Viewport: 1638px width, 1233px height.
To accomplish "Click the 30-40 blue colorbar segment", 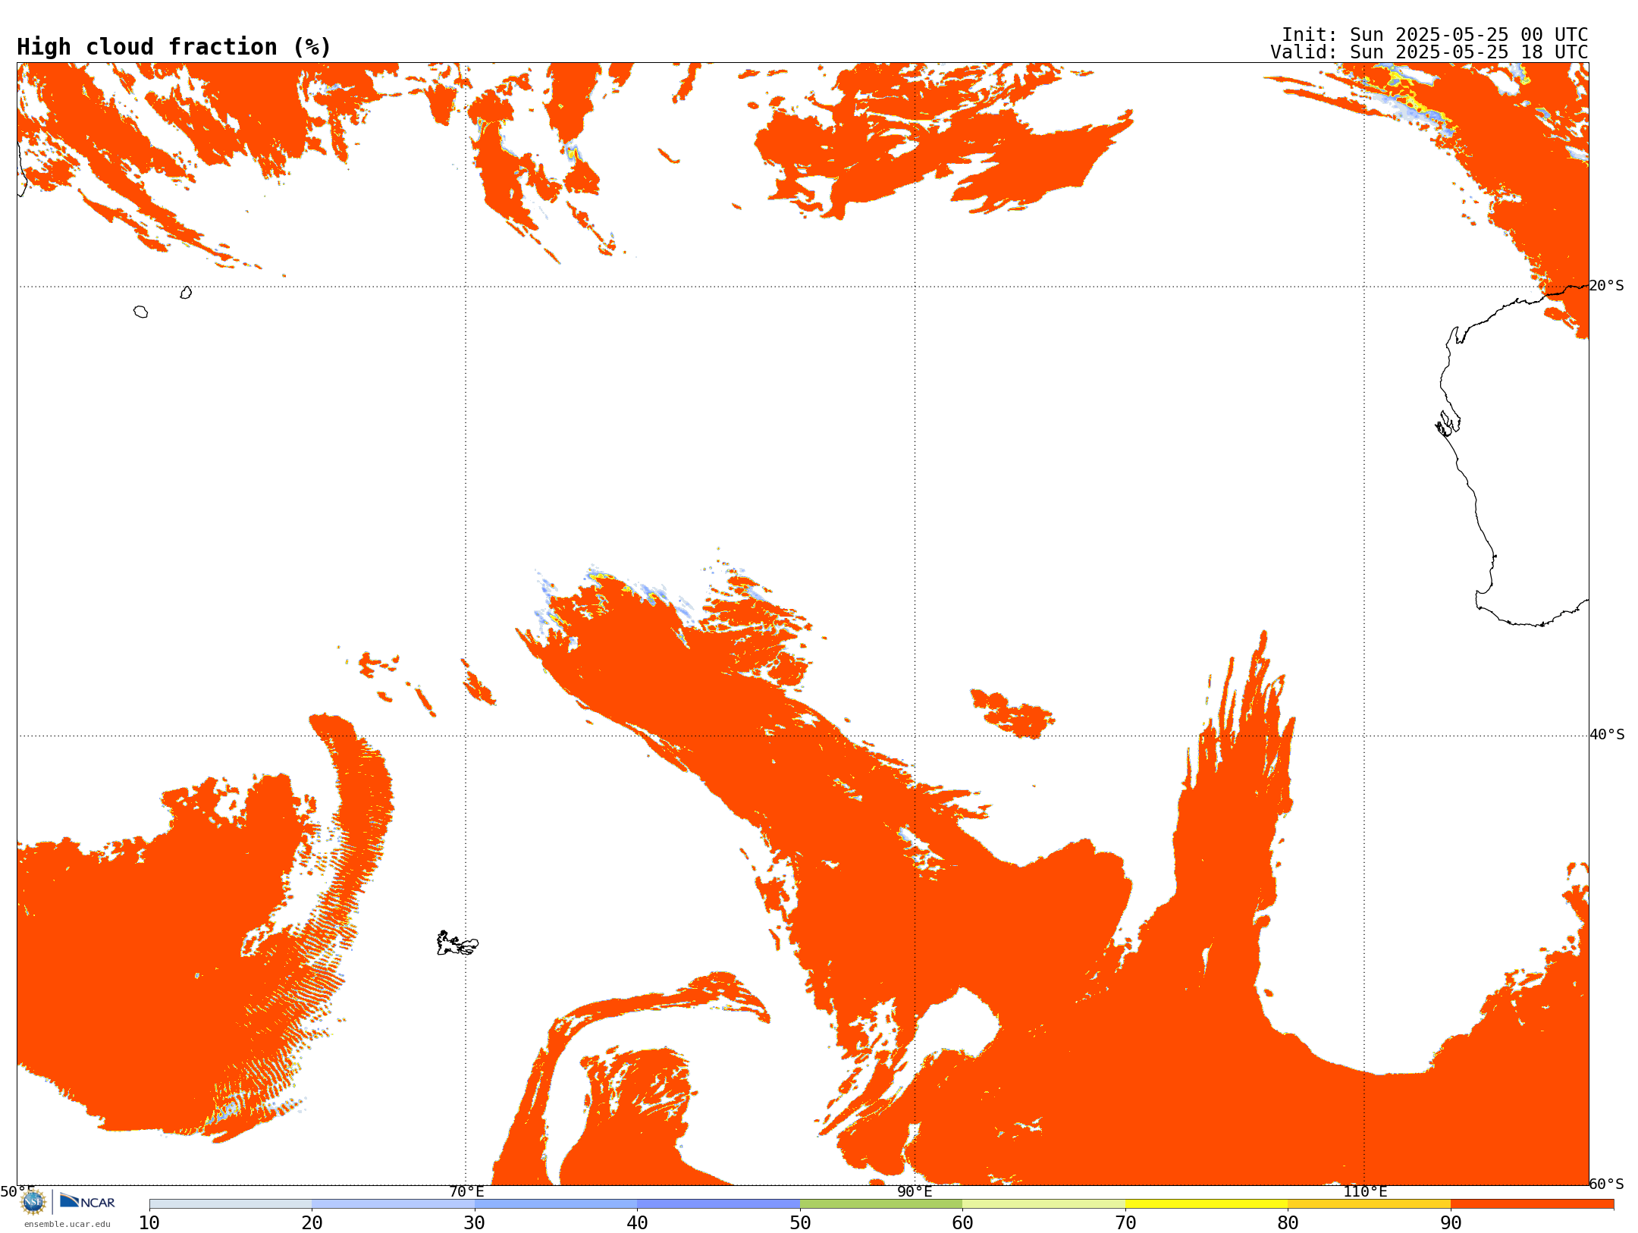I will (x=556, y=1204).
